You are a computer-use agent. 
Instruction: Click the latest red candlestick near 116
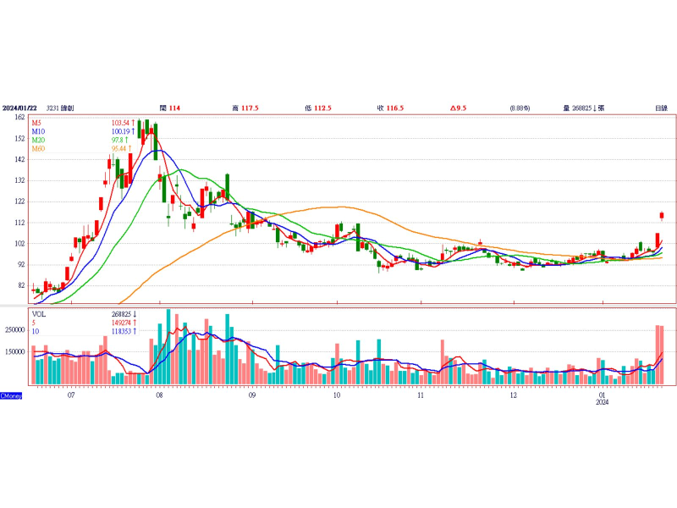662,216
